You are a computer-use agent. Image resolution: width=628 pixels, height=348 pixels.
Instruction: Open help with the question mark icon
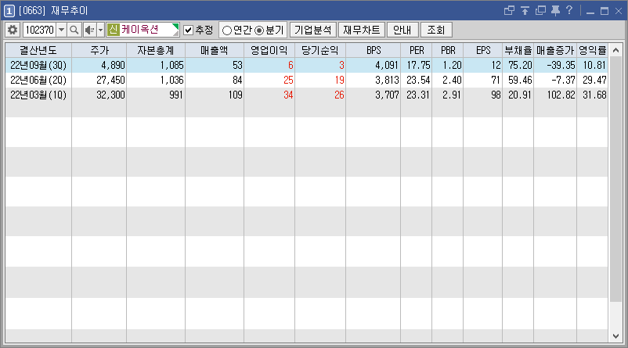[x=569, y=10]
